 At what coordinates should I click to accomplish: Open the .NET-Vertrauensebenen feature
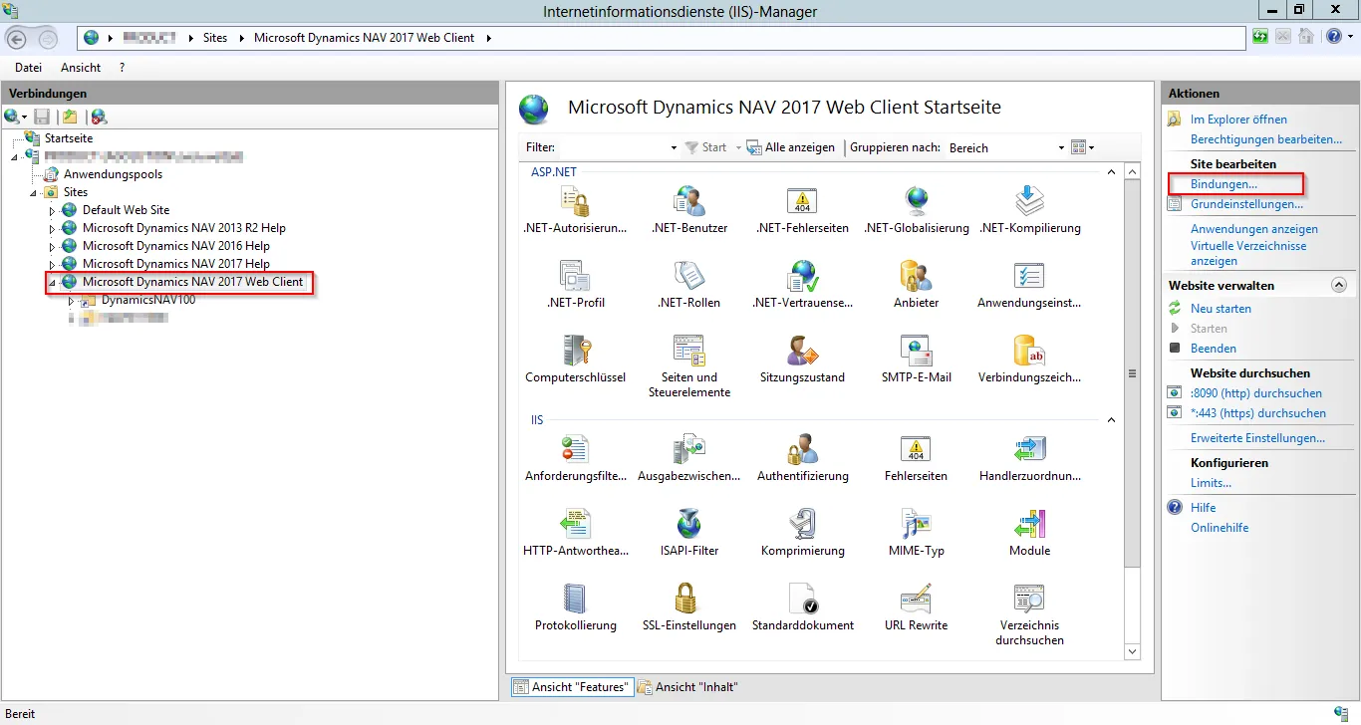tap(802, 285)
